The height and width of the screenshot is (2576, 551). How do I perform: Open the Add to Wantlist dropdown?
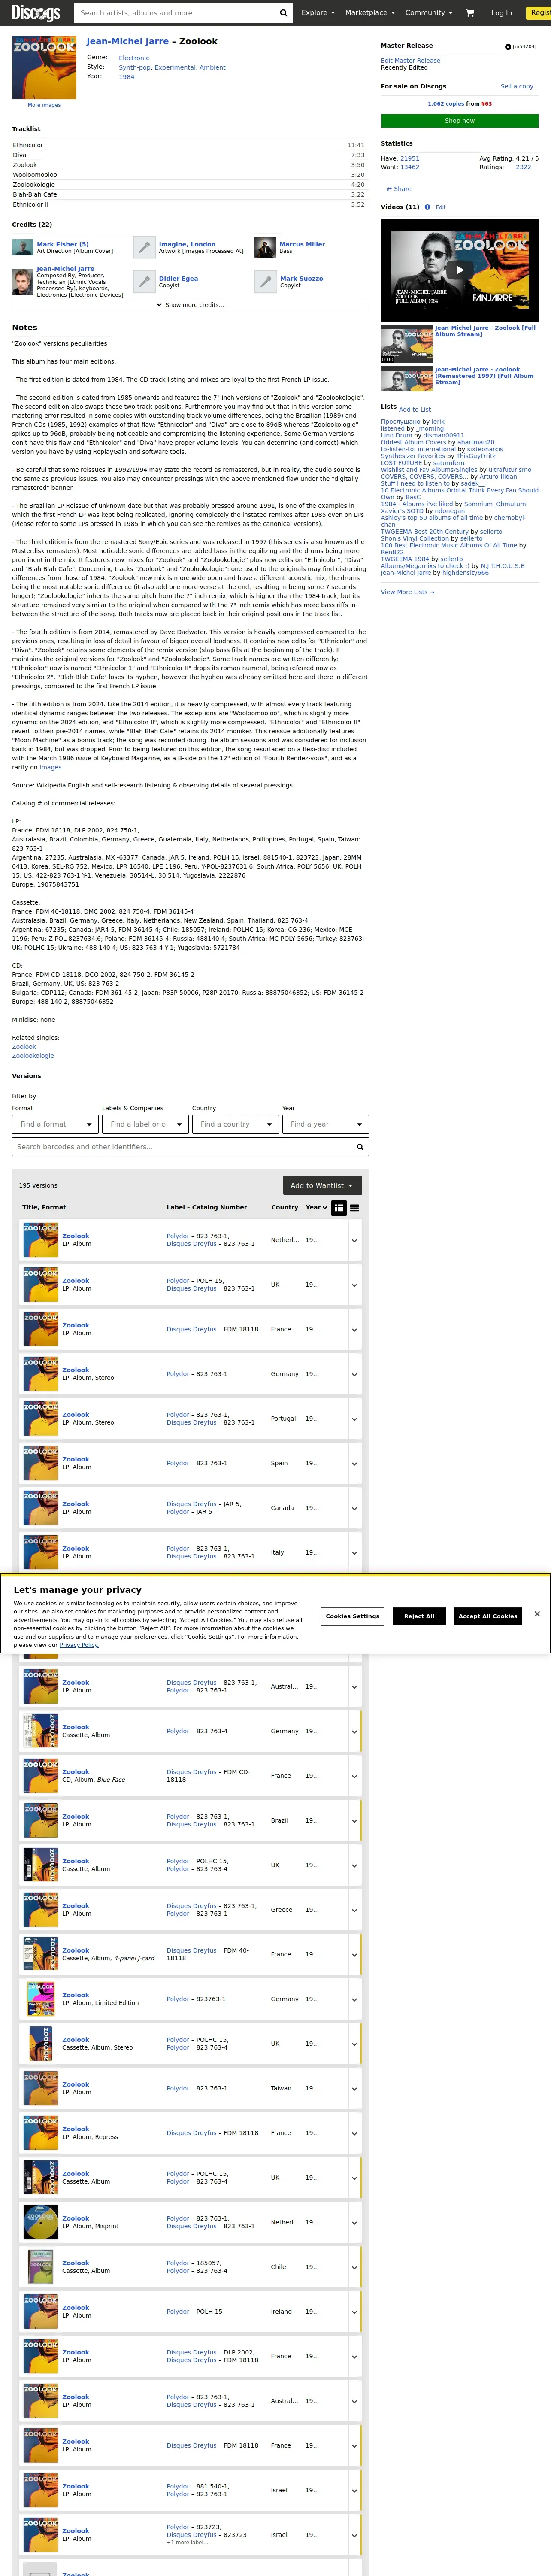click(x=322, y=1185)
